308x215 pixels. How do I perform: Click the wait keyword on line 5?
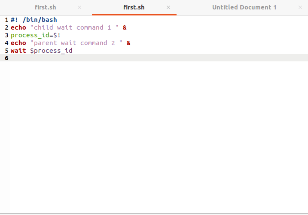18,51
